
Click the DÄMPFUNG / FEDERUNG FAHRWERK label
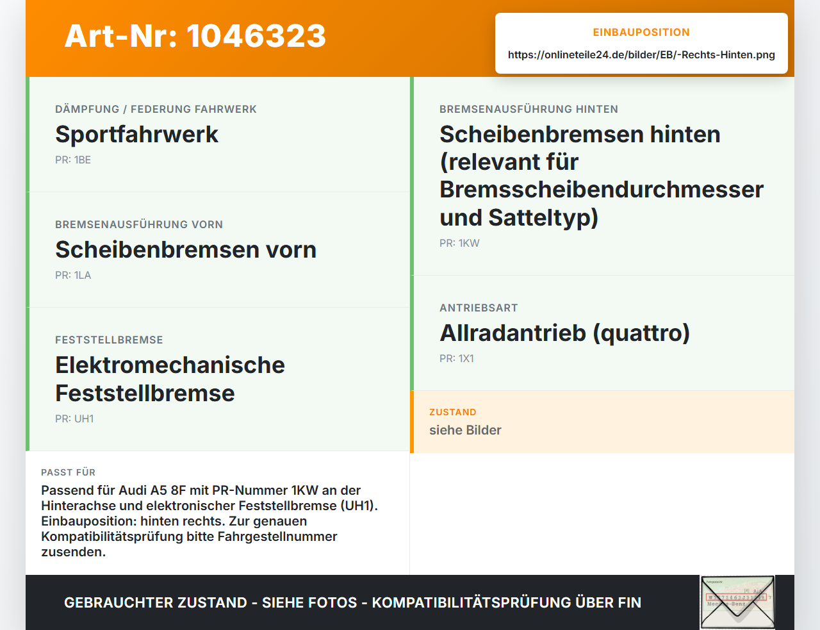click(x=156, y=109)
